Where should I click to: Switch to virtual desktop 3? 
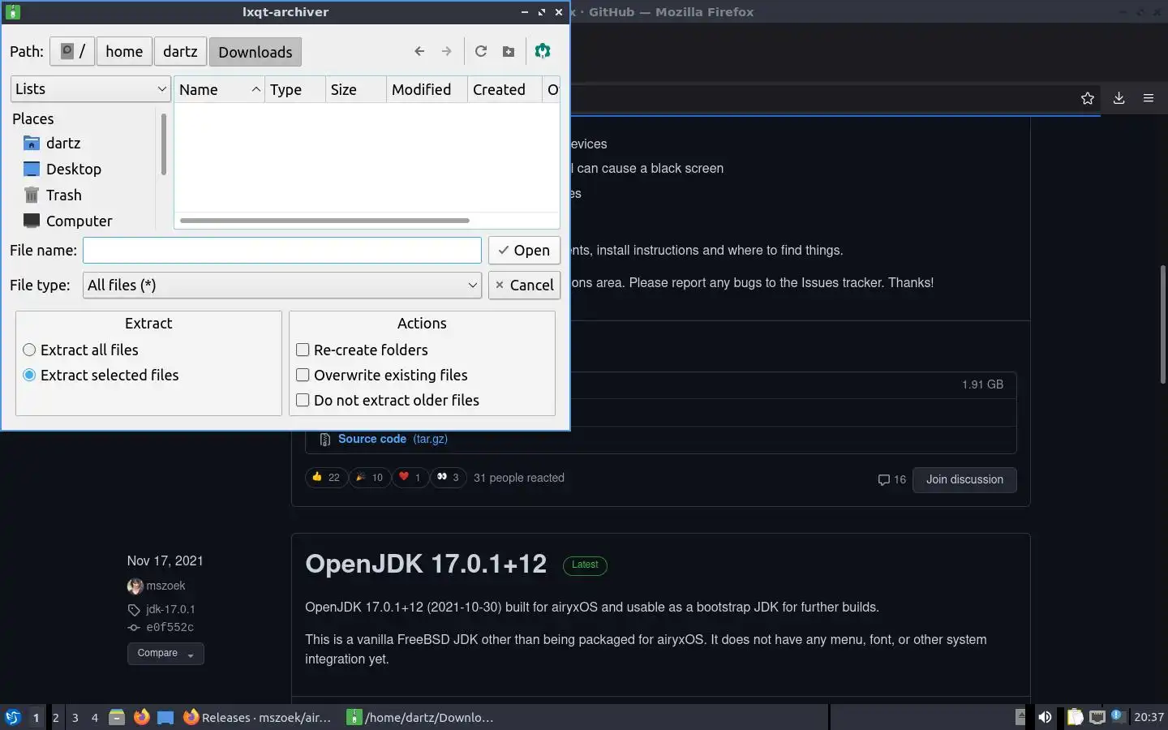75,717
